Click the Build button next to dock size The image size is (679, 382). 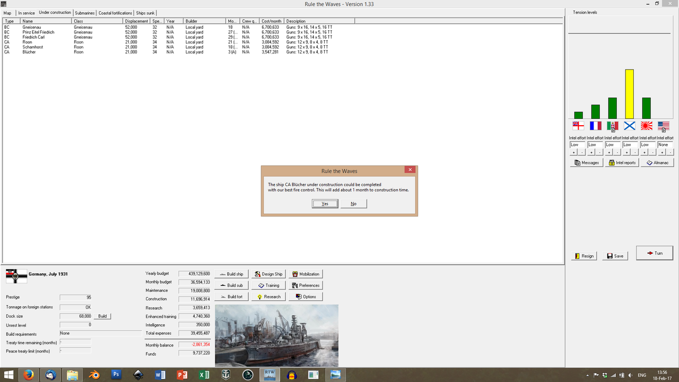pos(101,316)
